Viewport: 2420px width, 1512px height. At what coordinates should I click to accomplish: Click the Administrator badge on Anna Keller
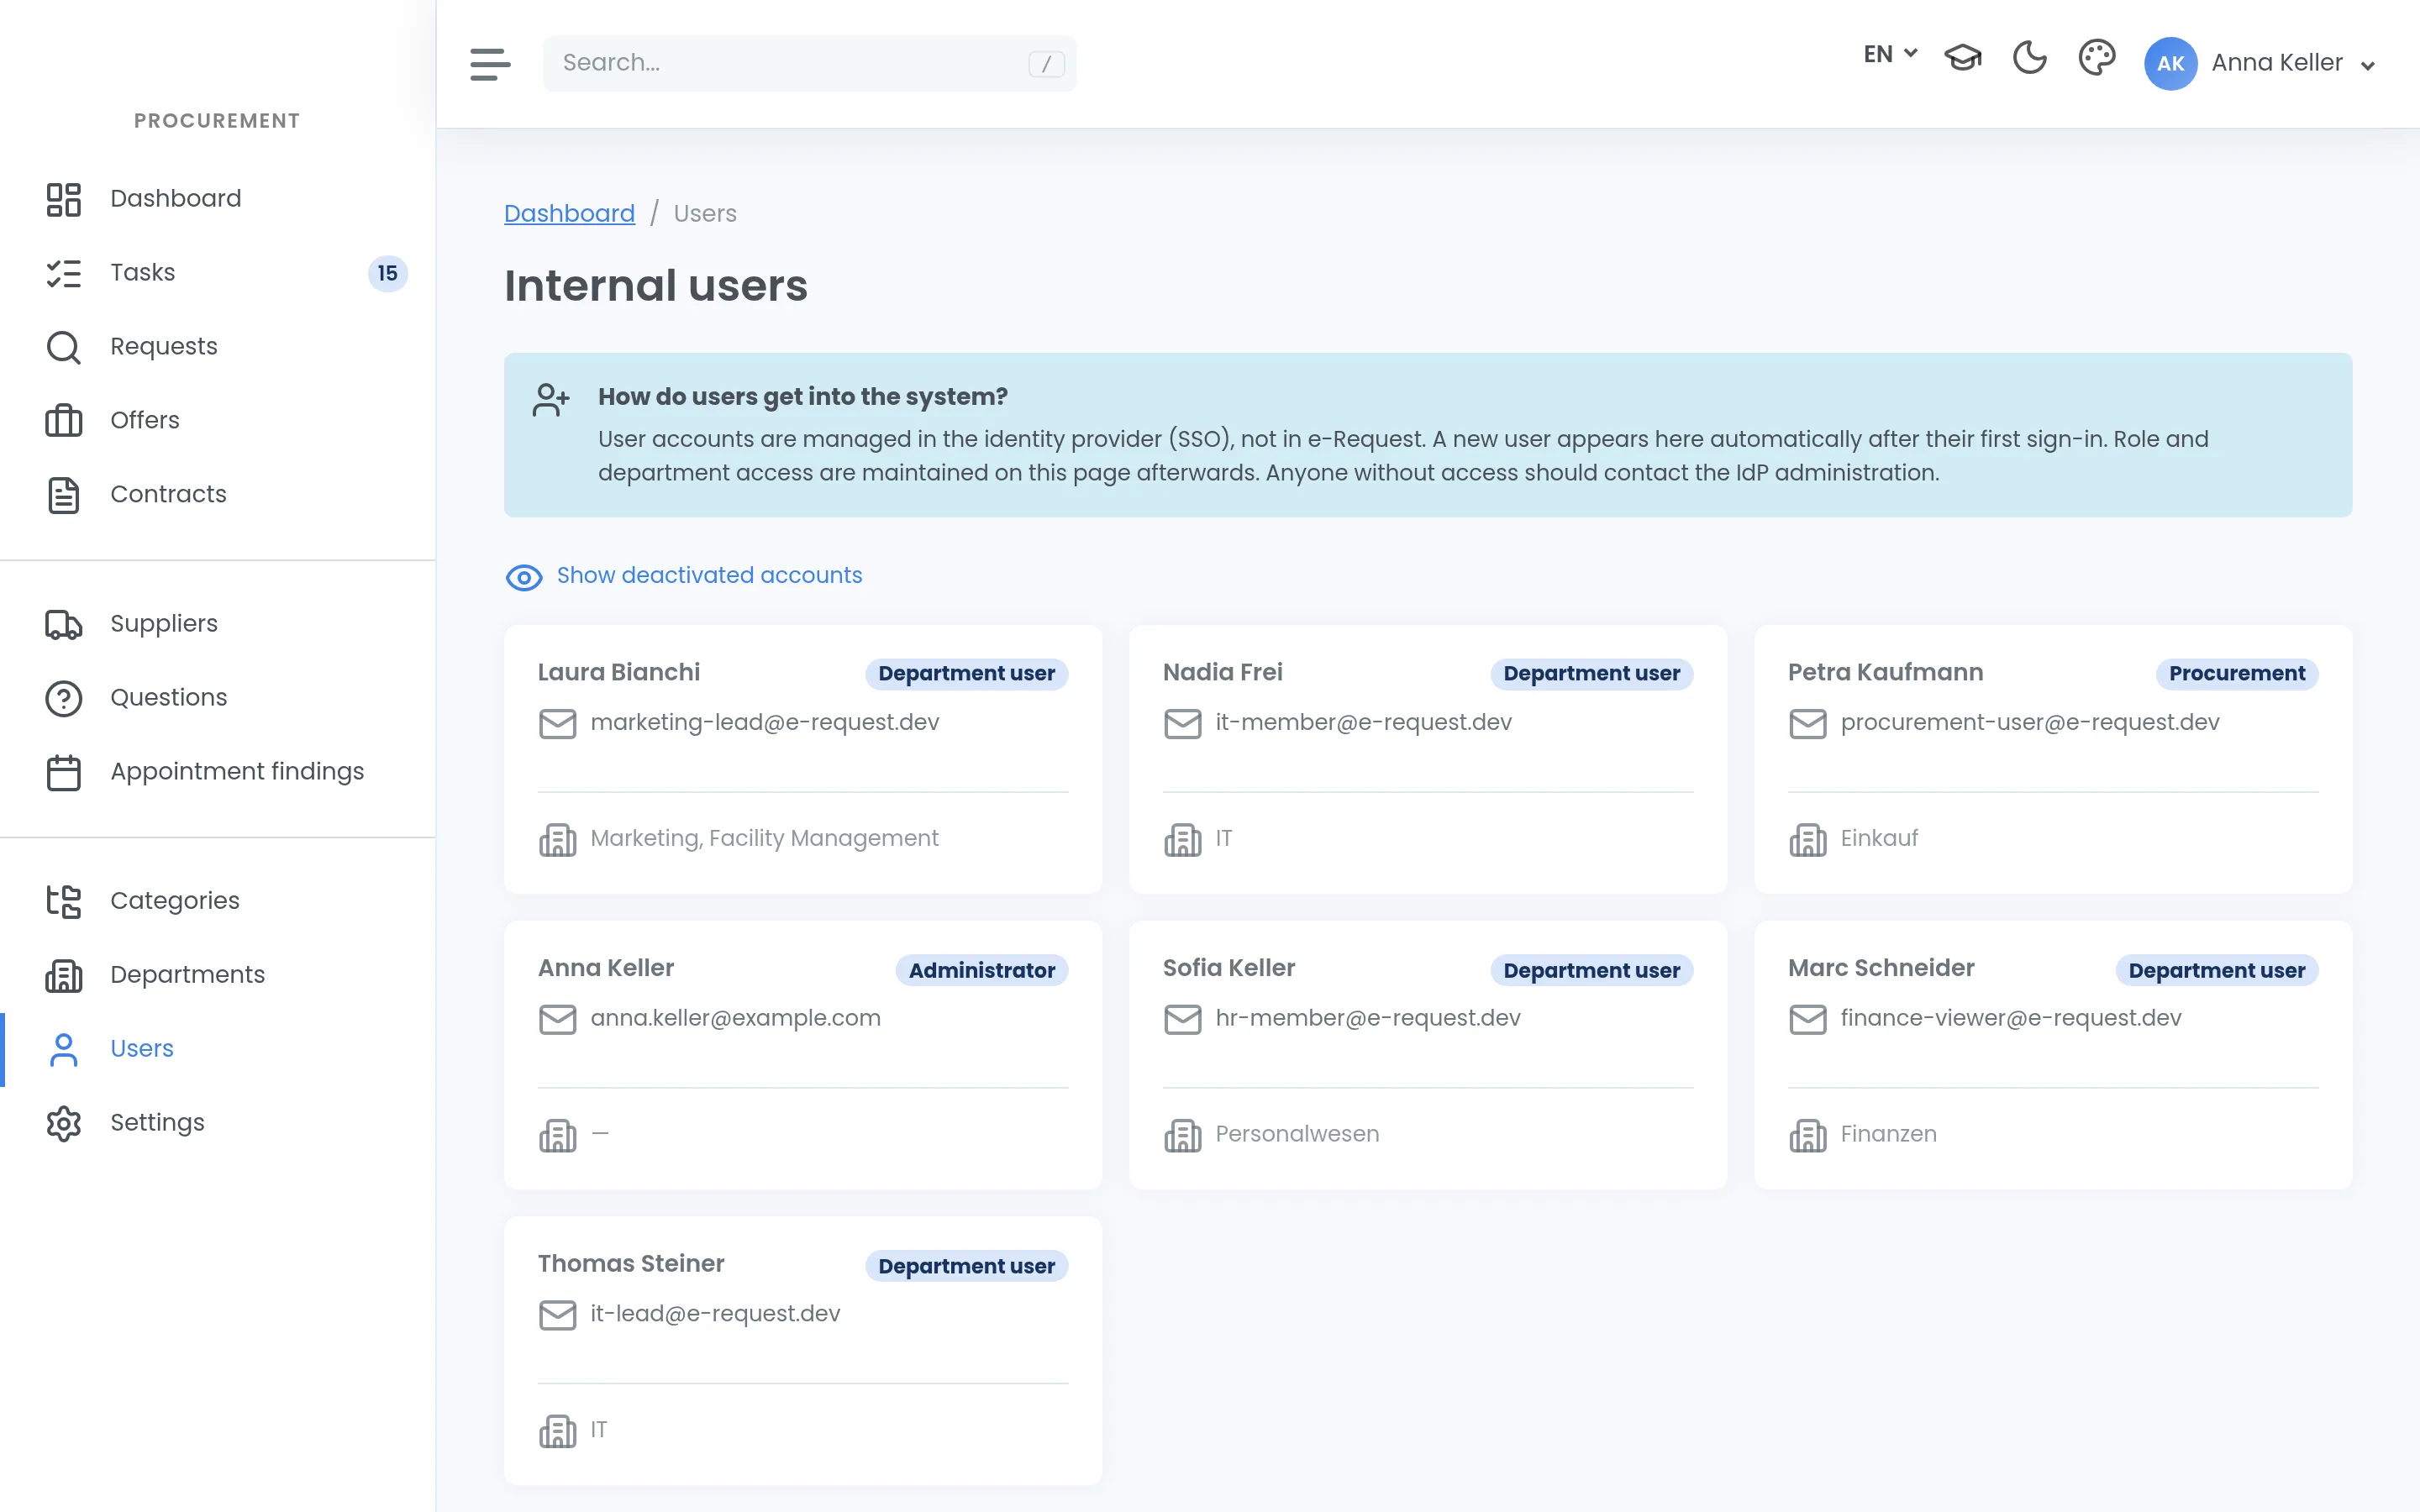(x=981, y=969)
